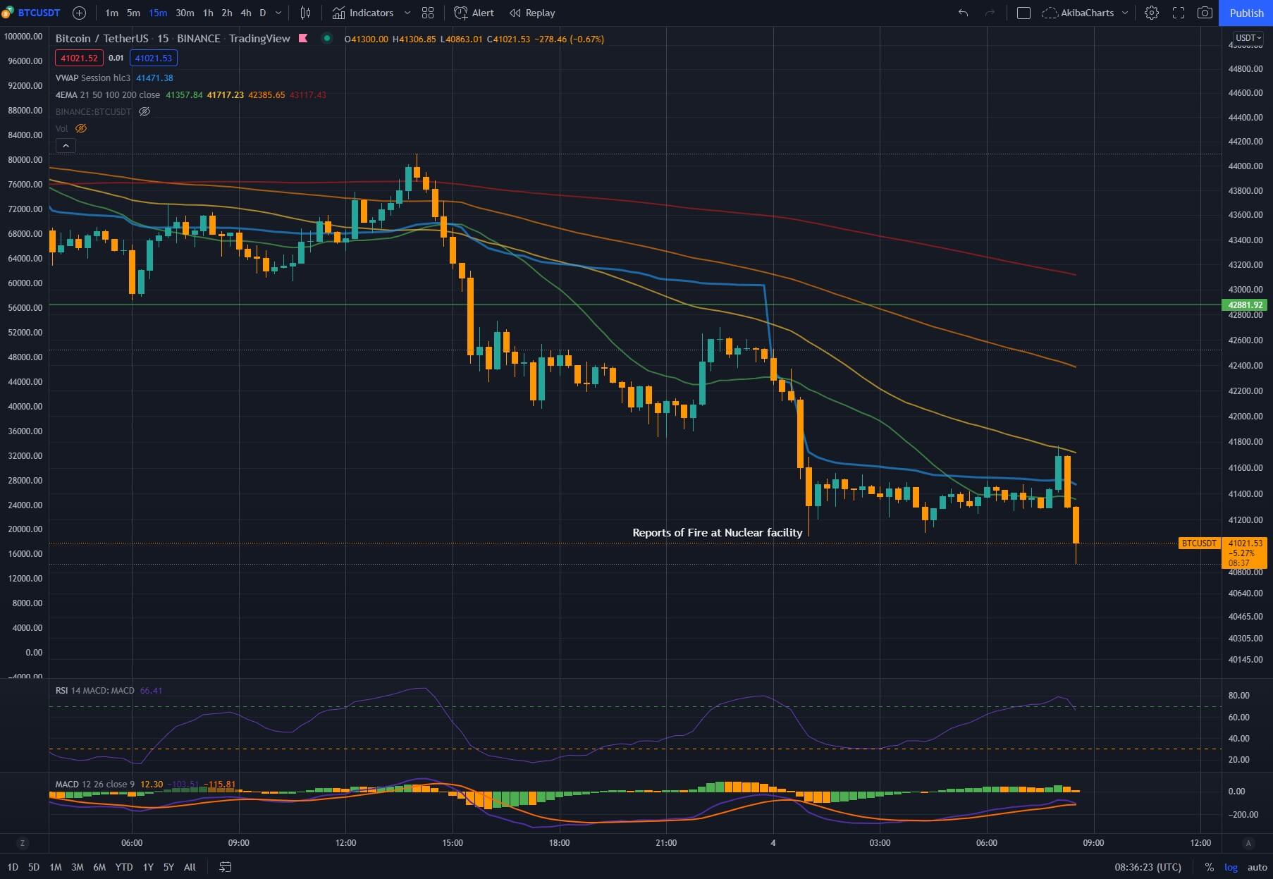Open the go-to-date calendar icon

click(225, 867)
